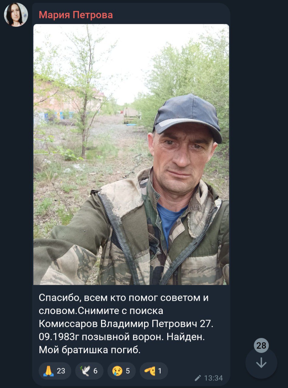Add the salute reaction with 1 vote
Image resolution: width=288 pixels, height=388 pixels.
click(x=154, y=371)
